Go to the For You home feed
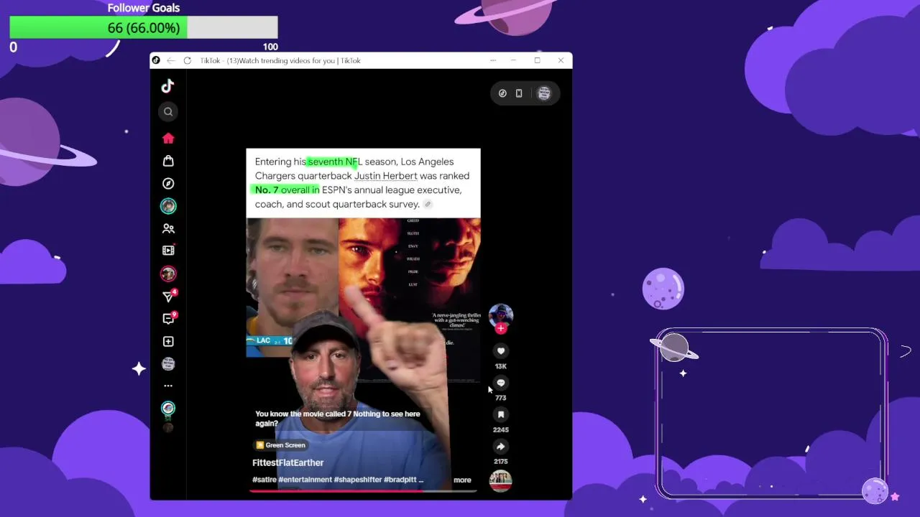Viewport: 920px width, 517px height. pos(168,138)
